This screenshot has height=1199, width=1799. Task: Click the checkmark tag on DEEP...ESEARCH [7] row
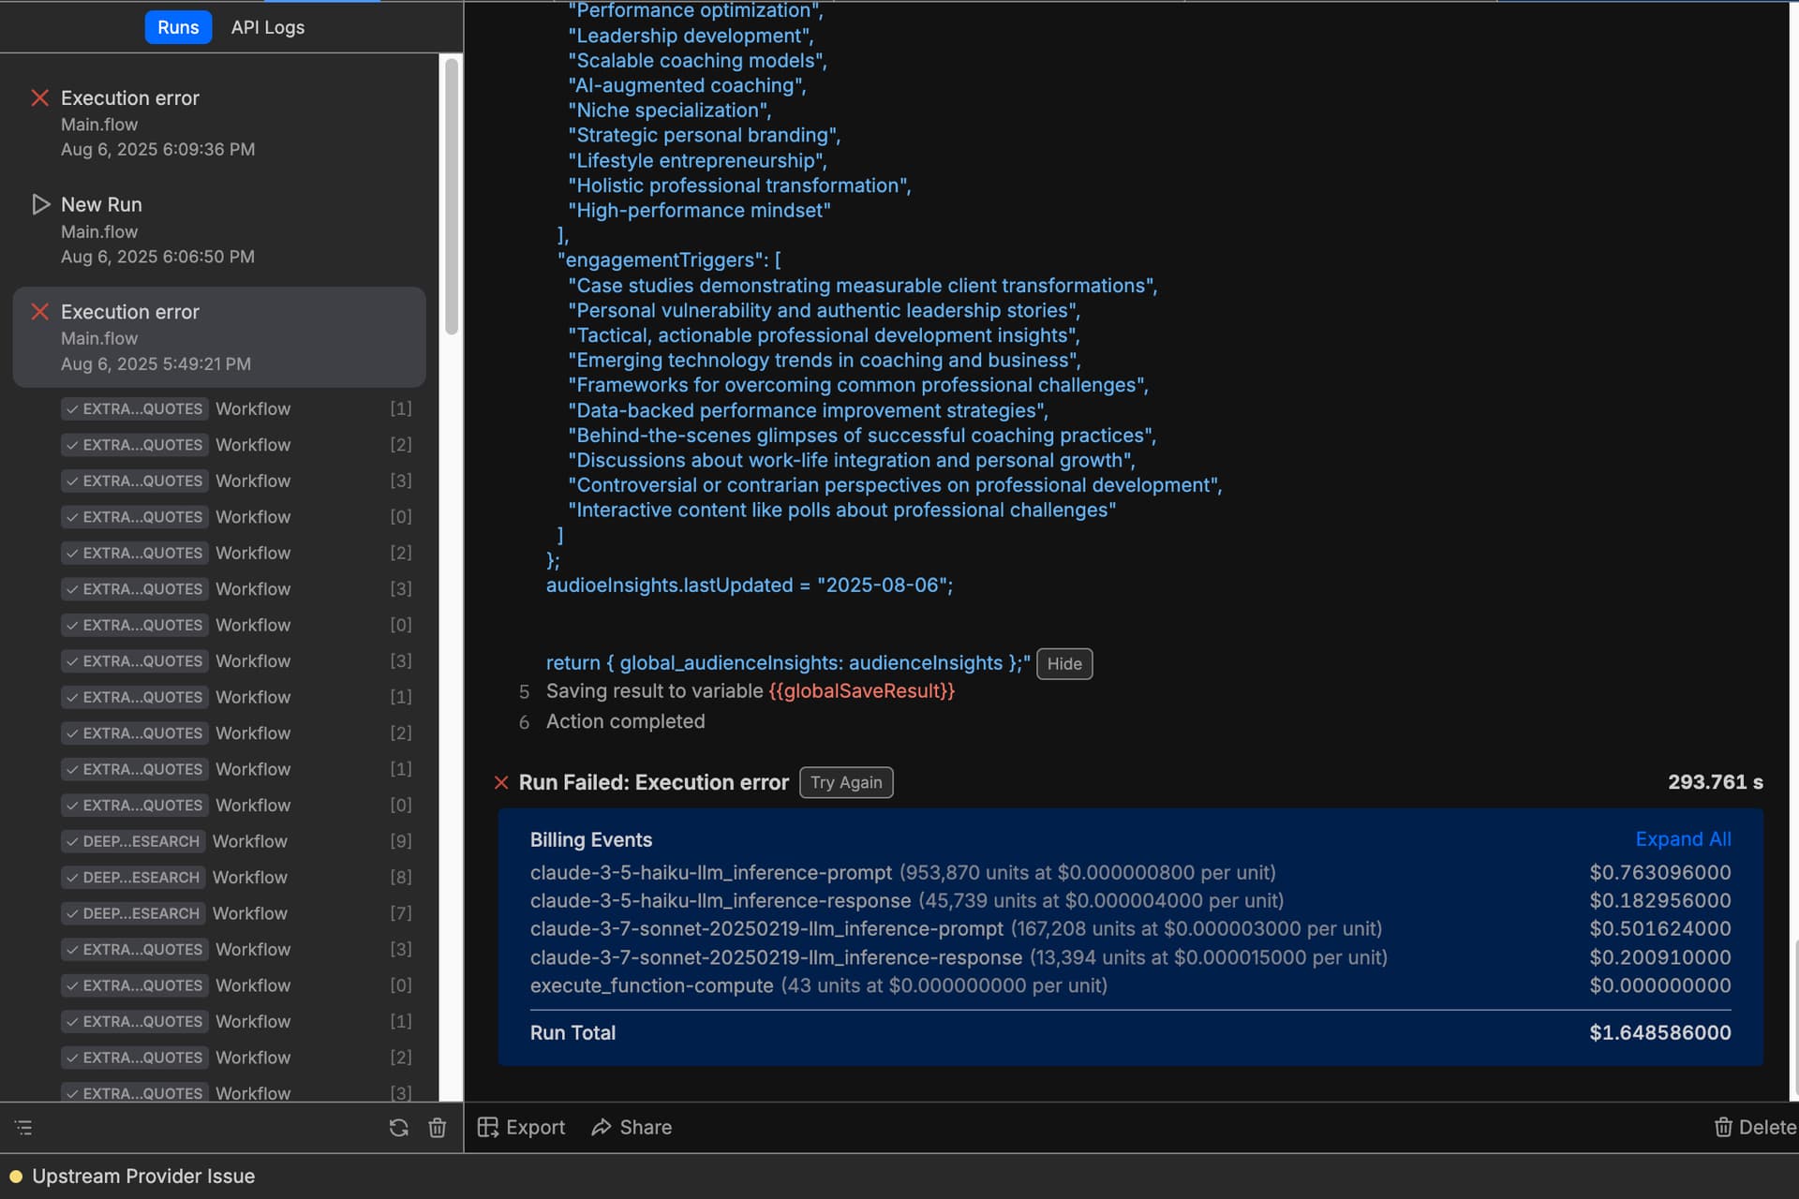133,913
